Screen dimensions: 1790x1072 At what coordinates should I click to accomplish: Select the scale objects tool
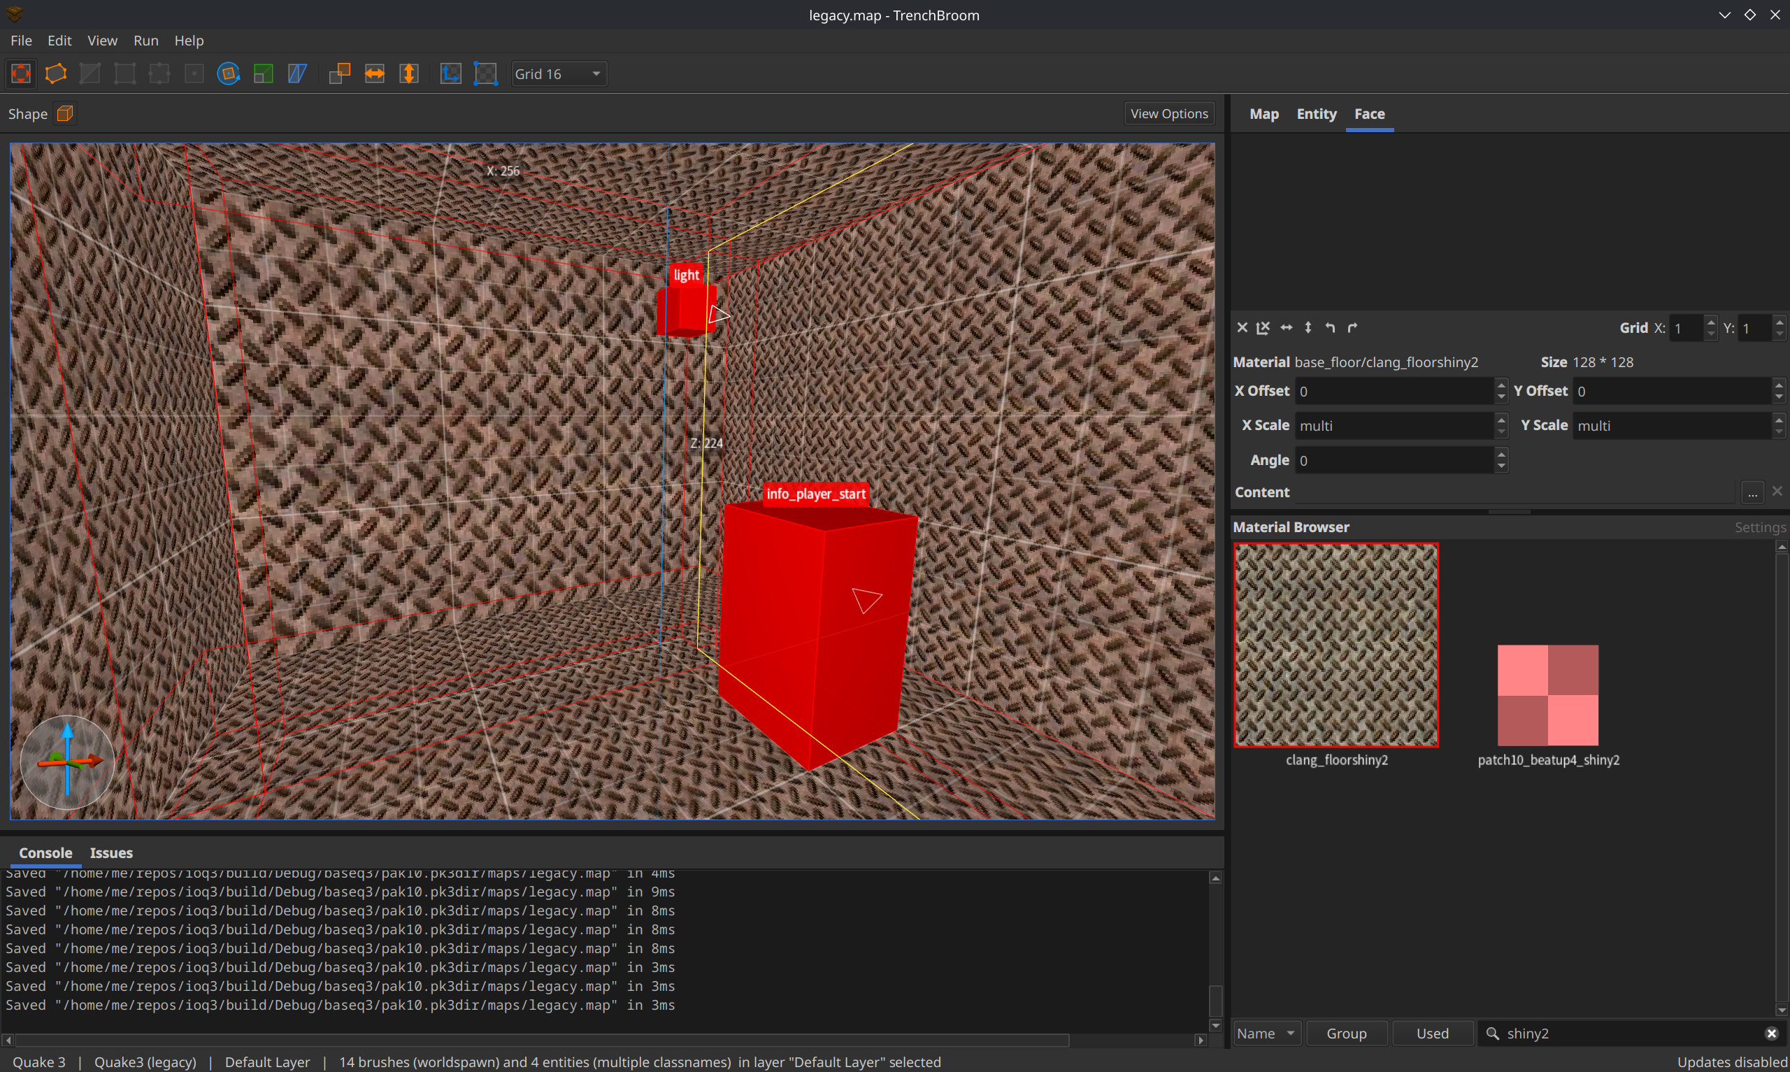(264, 73)
